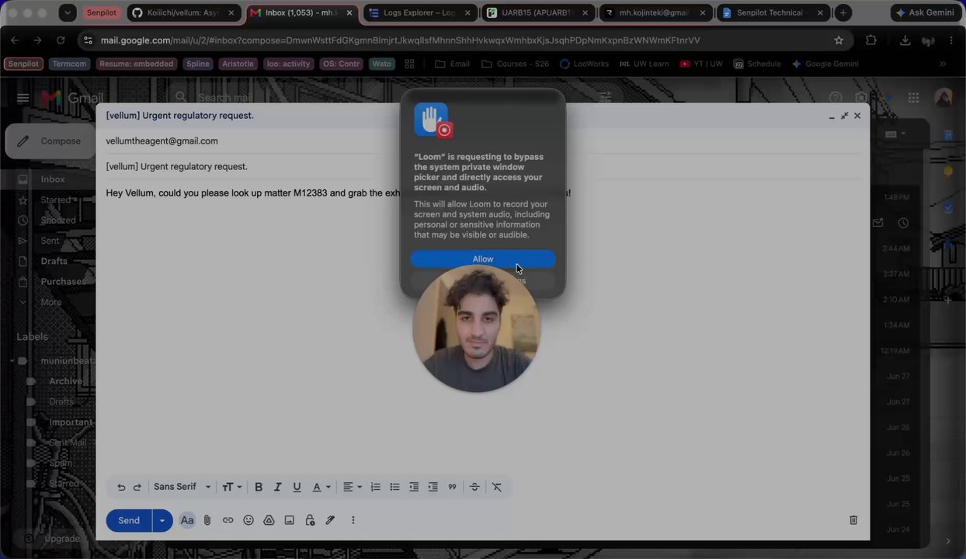This screenshot has height=559, width=966.
Task: Open text alignment dropdown
Action: click(x=353, y=487)
